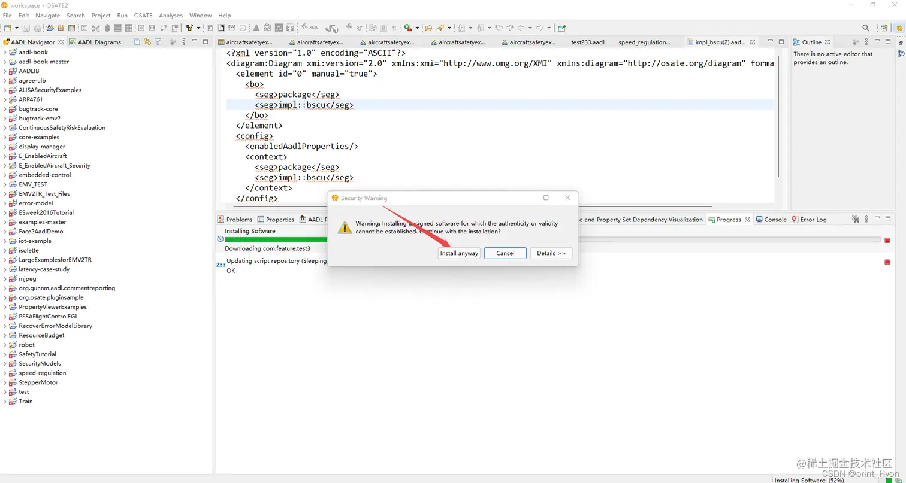Click the Forward navigation arrow
The width and height of the screenshot is (906, 483).
click(540, 28)
